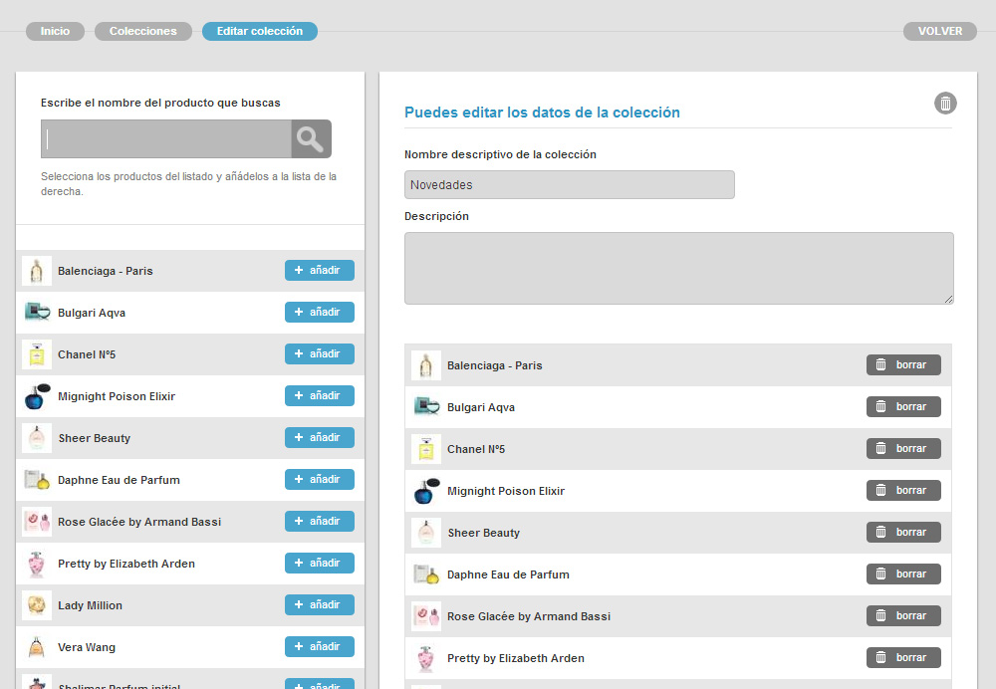Click the search magnifier icon button
Image resolution: width=996 pixels, height=689 pixels.
[x=311, y=138]
